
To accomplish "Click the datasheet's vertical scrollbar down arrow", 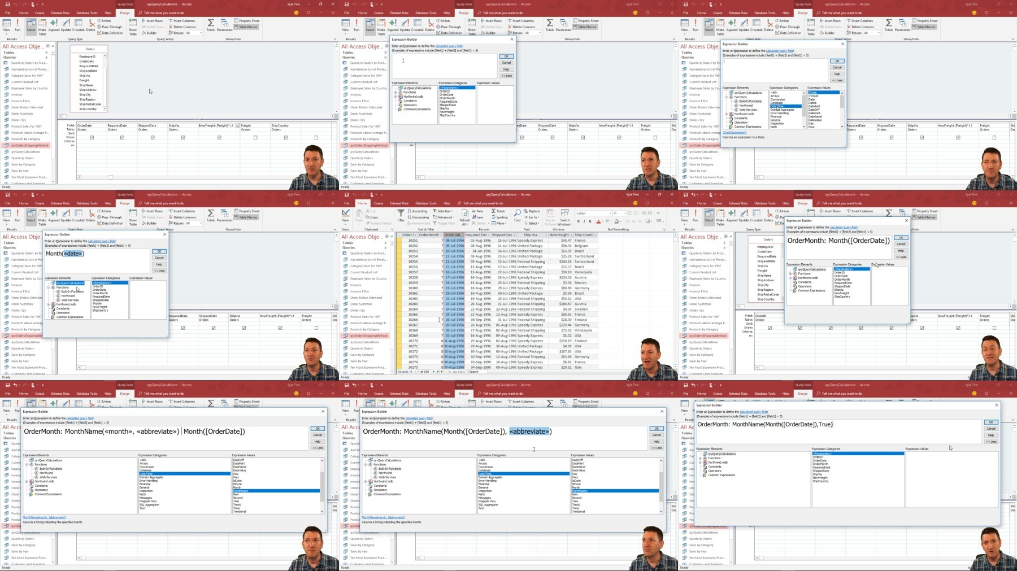I will click(676, 366).
